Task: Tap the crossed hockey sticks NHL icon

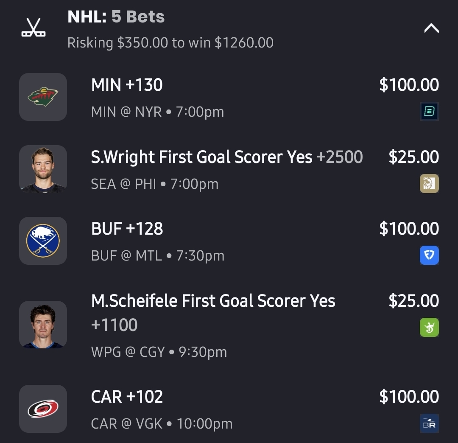Action: tap(34, 28)
